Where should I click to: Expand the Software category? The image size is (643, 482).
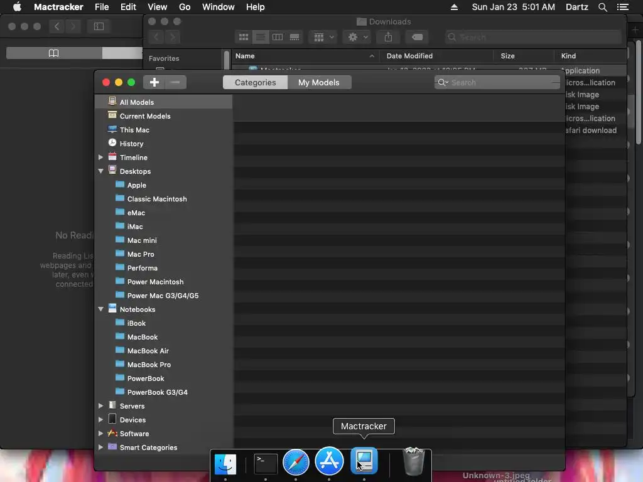100,434
